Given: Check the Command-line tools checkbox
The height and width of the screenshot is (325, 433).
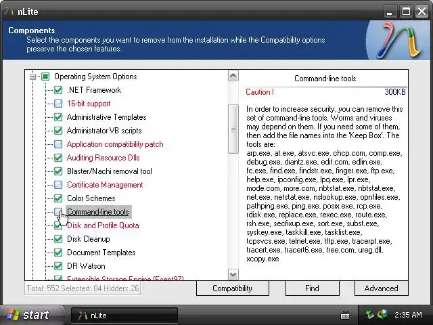Looking at the screenshot, I should click(x=58, y=212).
